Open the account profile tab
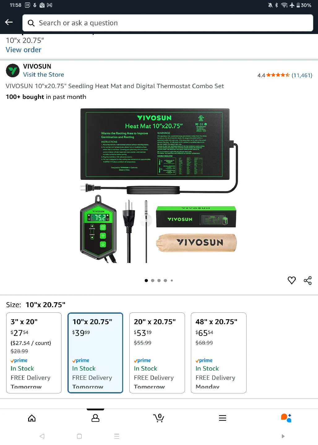This screenshot has height=445, width=318. [x=96, y=418]
